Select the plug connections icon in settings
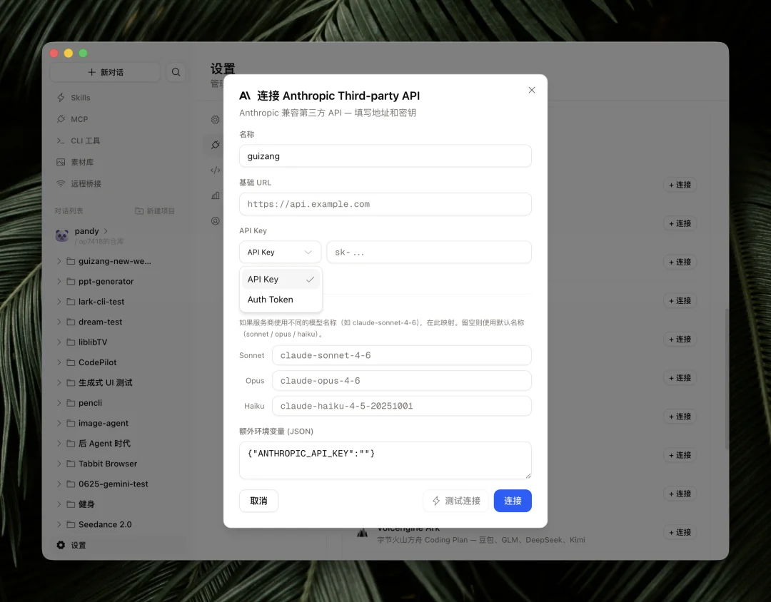The image size is (771, 602). click(x=215, y=145)
